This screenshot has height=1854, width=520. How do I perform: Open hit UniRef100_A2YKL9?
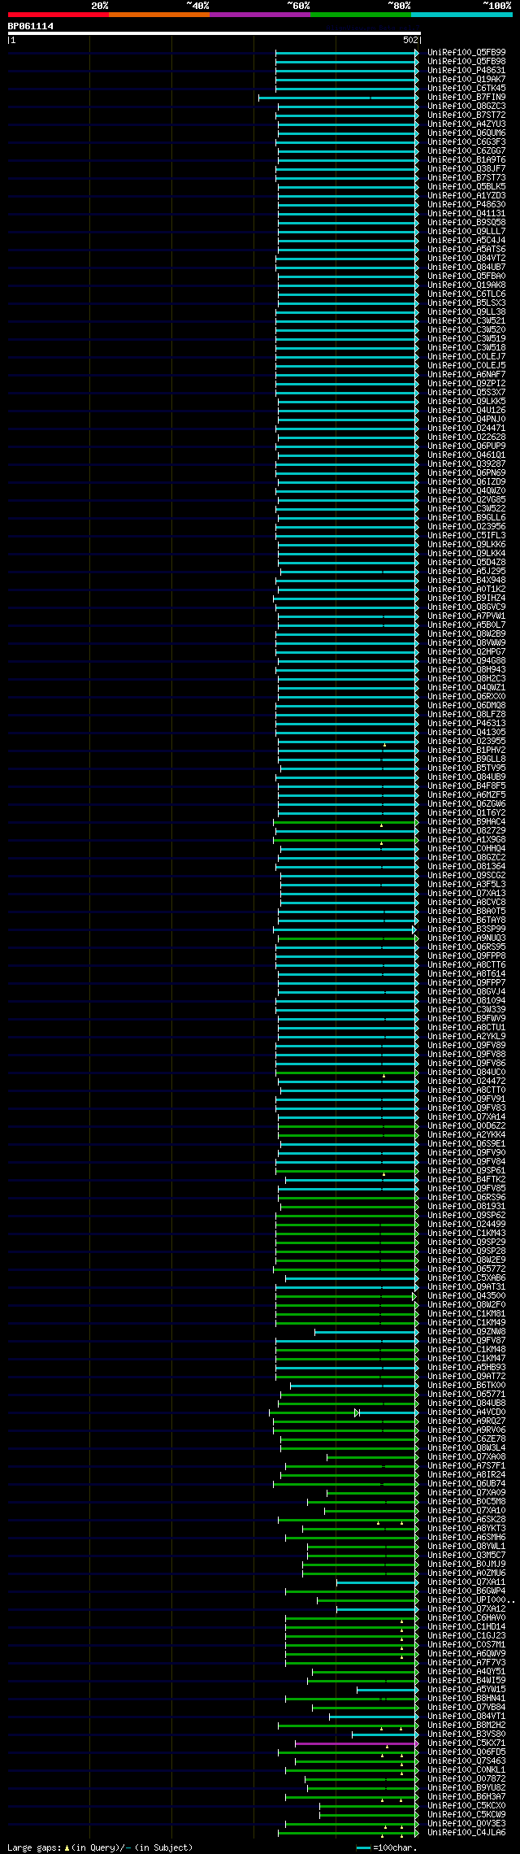[x=466, y=1036]
